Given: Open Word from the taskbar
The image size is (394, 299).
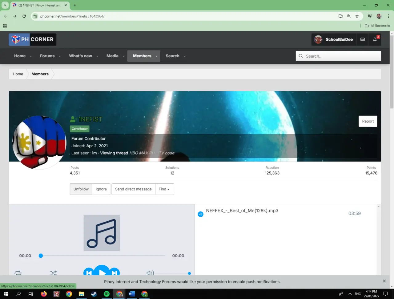Looking at the screenshot, I should (x=132, y=294).
